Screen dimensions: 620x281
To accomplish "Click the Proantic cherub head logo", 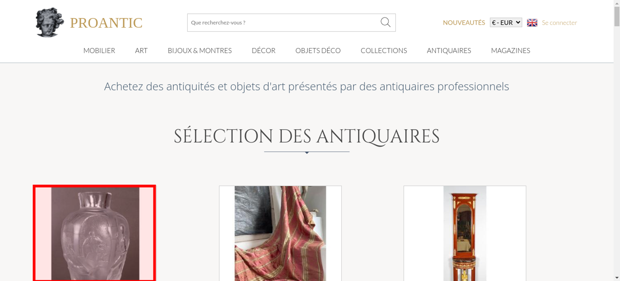I will (50, 22).
